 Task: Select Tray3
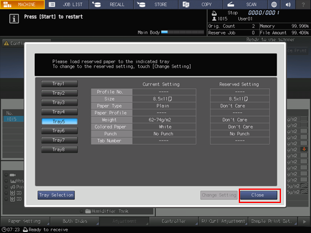click(x=60, y=103)
